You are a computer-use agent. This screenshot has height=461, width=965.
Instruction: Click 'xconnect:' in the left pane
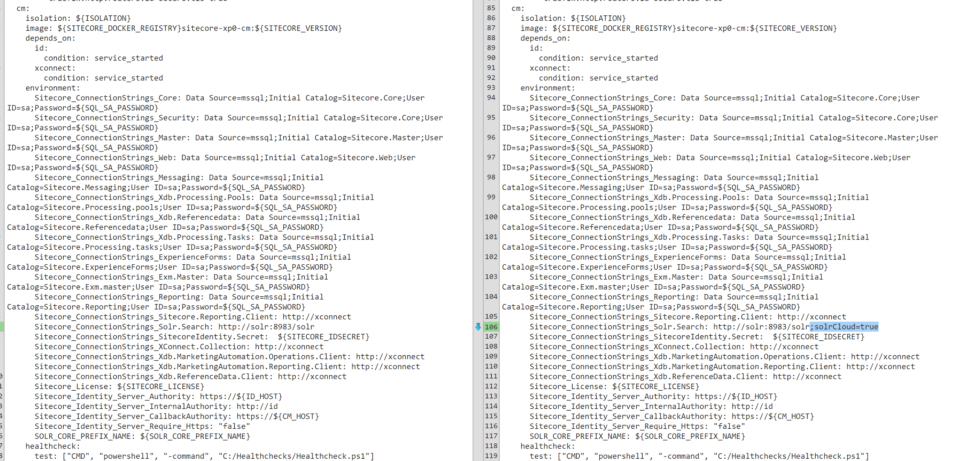click(x=55, y=68)
